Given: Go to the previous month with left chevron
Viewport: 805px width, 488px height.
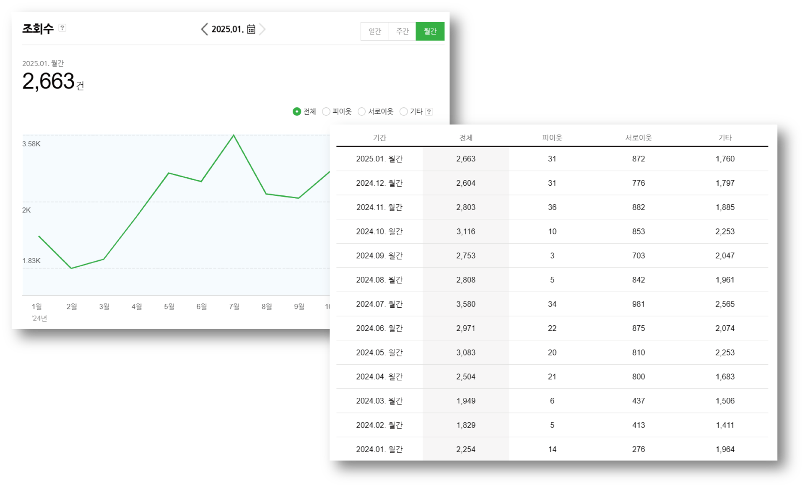Looking at the screenshot, I should 204,29.
